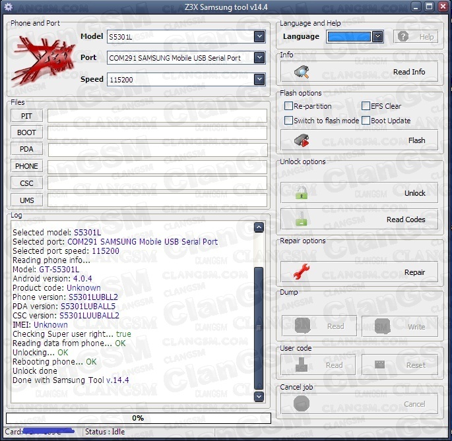Viewport: 452px width, 441px height.
Task: Maximize the Z3X Samsung tool window
Action: pyautogui.click(x=429, y=7)
